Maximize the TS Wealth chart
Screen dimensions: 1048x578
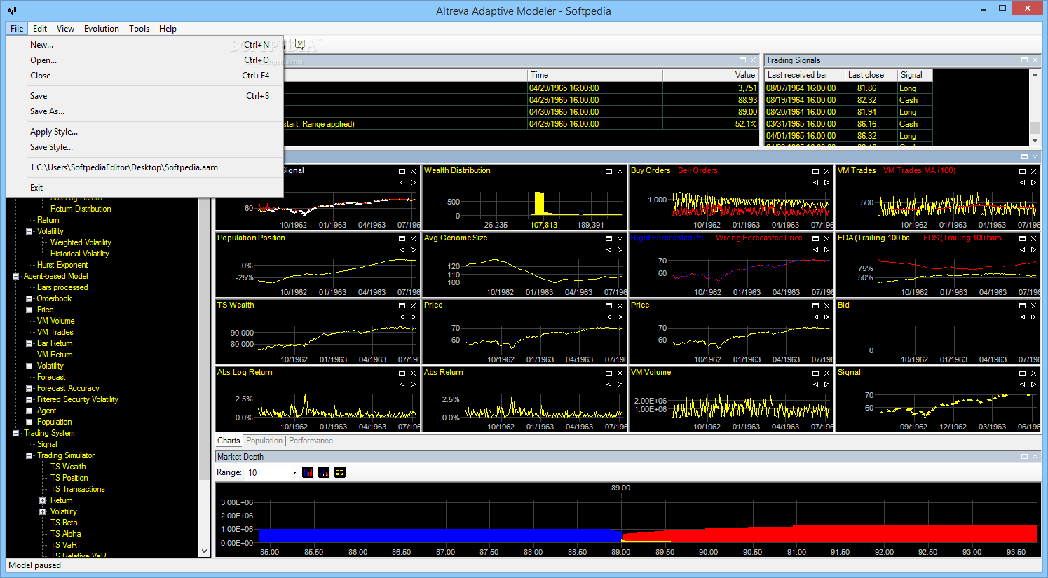(x=402, y=305)
